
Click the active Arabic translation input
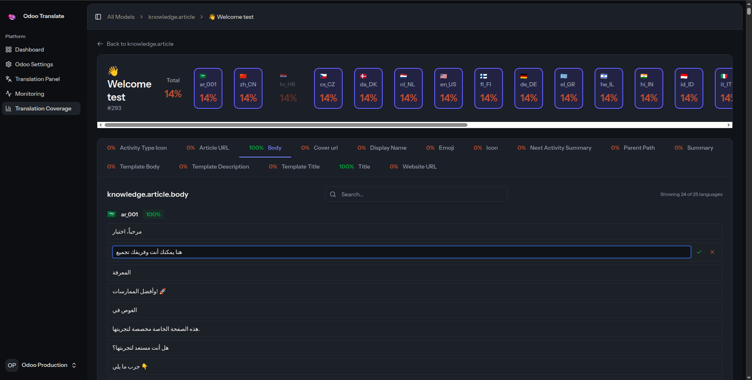(x=402, y=252)
